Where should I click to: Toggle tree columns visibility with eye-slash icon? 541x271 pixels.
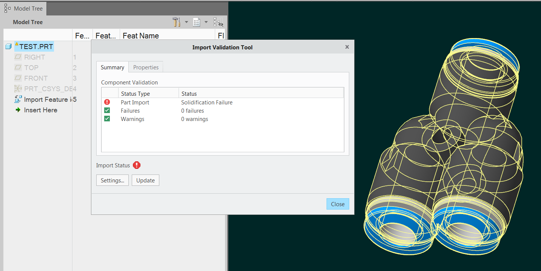click(x=217, y=22)
